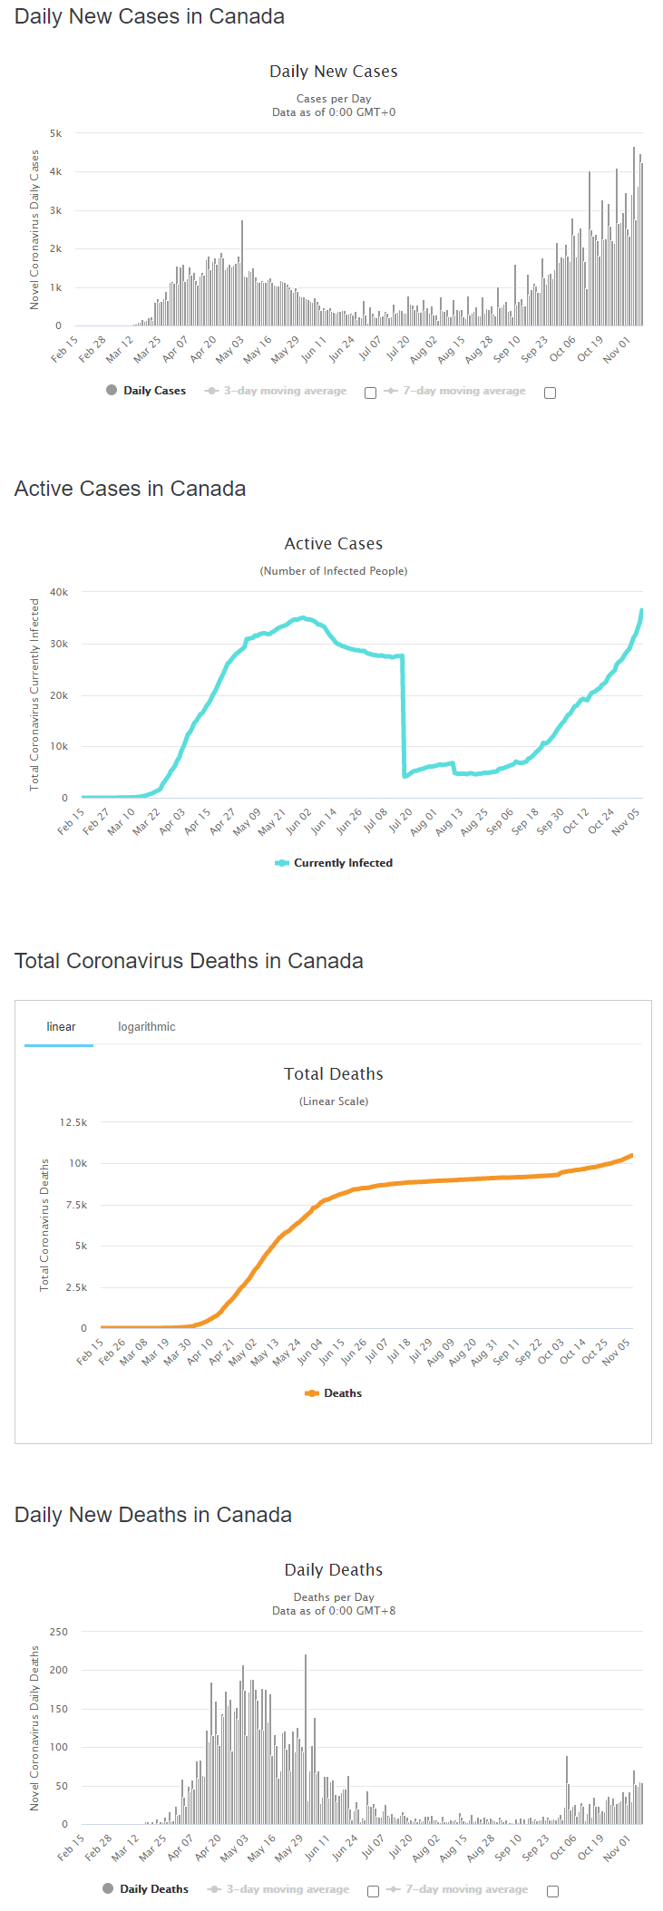The height and width of the screenshot is (1911, 663).
Task: Switch to the logarithmic tab
Action: [x=147, y=1027]
